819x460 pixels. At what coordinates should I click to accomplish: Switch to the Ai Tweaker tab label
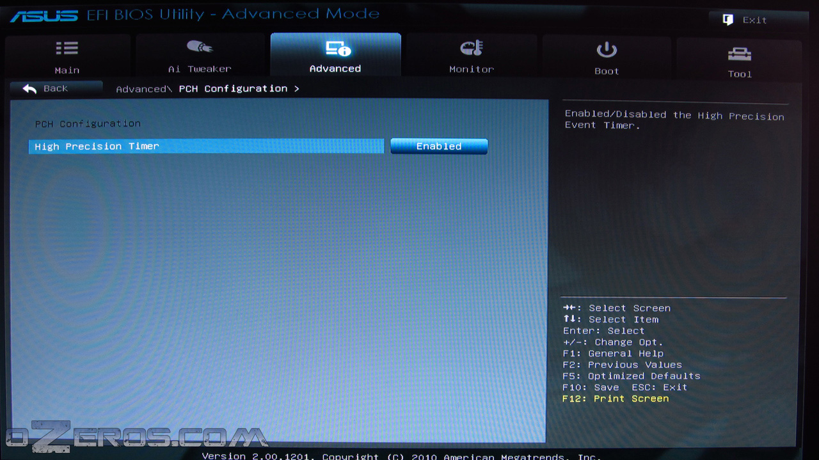coord(200,69)
